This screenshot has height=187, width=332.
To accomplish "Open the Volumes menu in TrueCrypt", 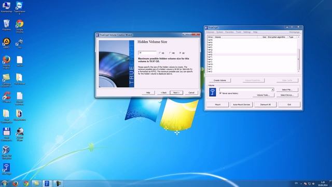I will click(x=210, y=32).
